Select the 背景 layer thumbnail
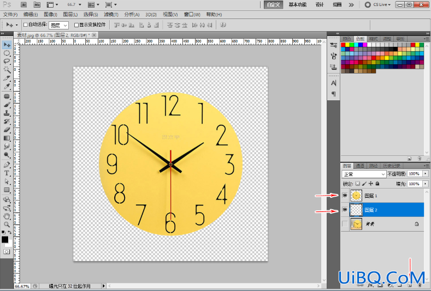The image size is (431, 291). 356,224
